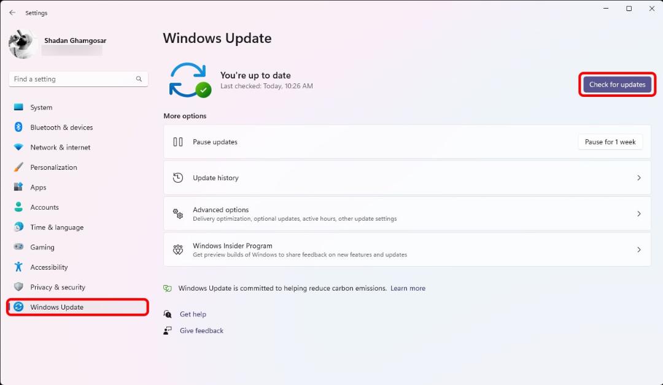Click the Accounts person icon

click(18, 207)
